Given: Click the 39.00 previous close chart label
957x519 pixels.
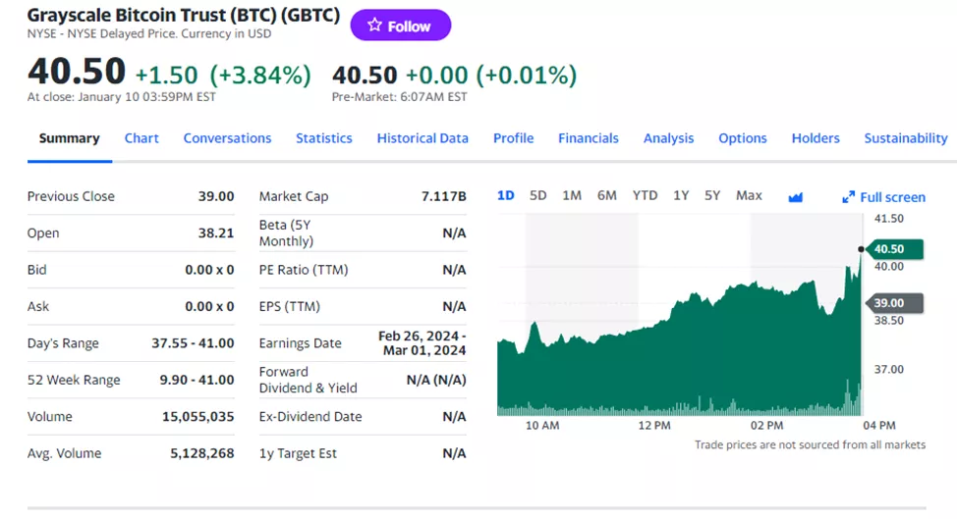Looking at the screenshot, I should 893,303.
